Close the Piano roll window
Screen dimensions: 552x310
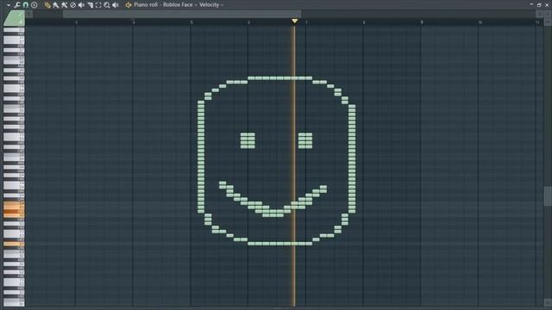point(547,4)
